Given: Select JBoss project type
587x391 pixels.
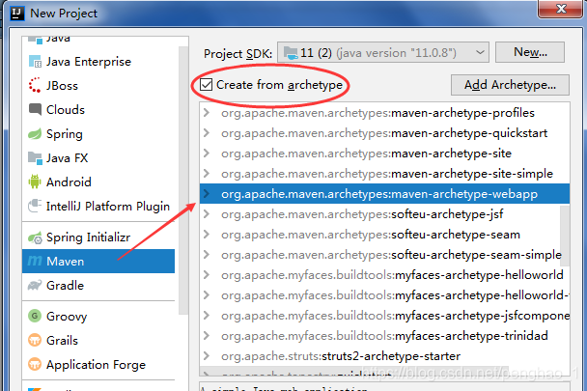Looking at the screenshot, I should click(x=98, y=85).
